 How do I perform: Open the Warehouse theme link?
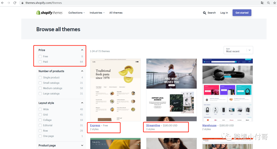209,125
